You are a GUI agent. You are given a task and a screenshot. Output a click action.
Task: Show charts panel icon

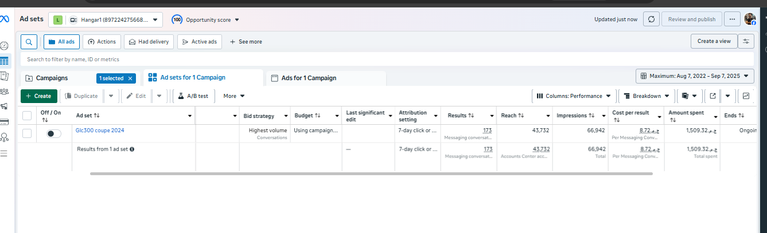(746, 96)
